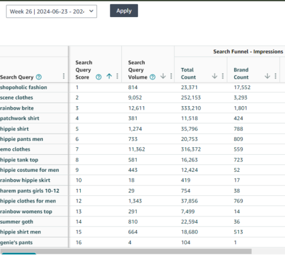Click the Search Funnel - Impressions group header
The width and height of the screenshot is (285, 257).
pyautogui.click(x=247, y=51)
